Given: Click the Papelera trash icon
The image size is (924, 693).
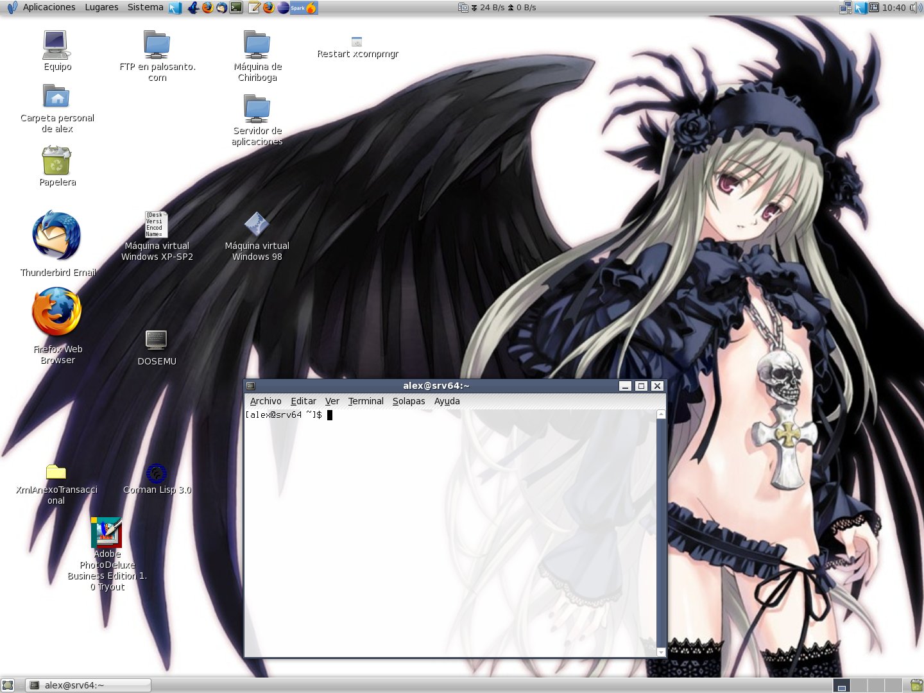Looking at the screenshot, I should point(56,160).
